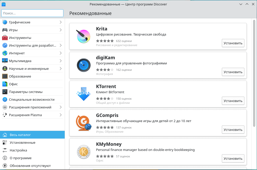Install GCompris with Установить button
Image resolution: width=257 pixels, height=170 pixels.
(233, 130)
